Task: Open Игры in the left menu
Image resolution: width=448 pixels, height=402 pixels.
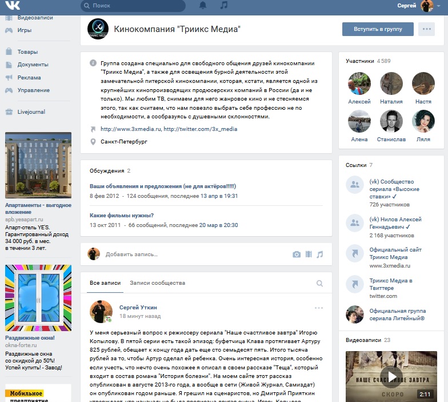Action: (25, 30)
